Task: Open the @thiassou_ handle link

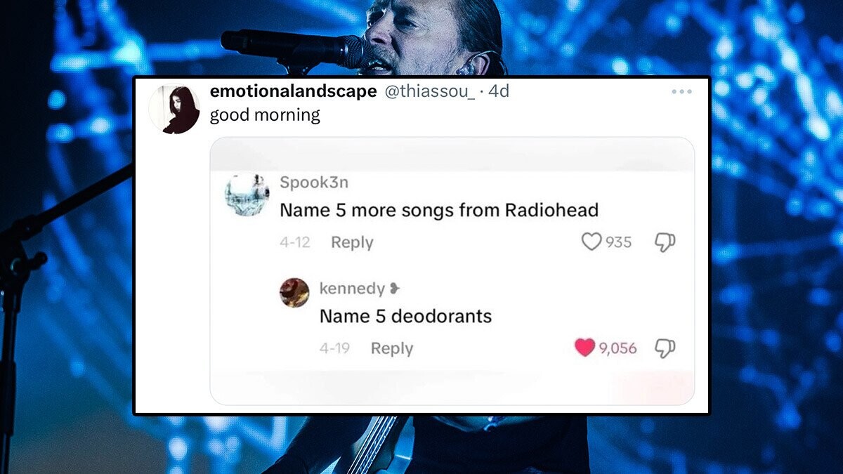Action: [429, 91]
